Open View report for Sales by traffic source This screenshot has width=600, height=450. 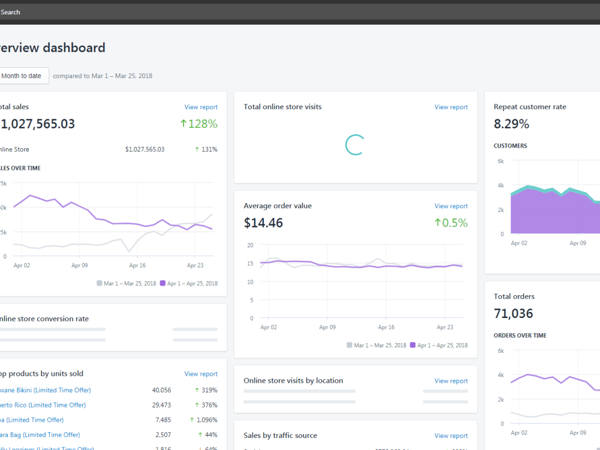[x=451, y=436]
